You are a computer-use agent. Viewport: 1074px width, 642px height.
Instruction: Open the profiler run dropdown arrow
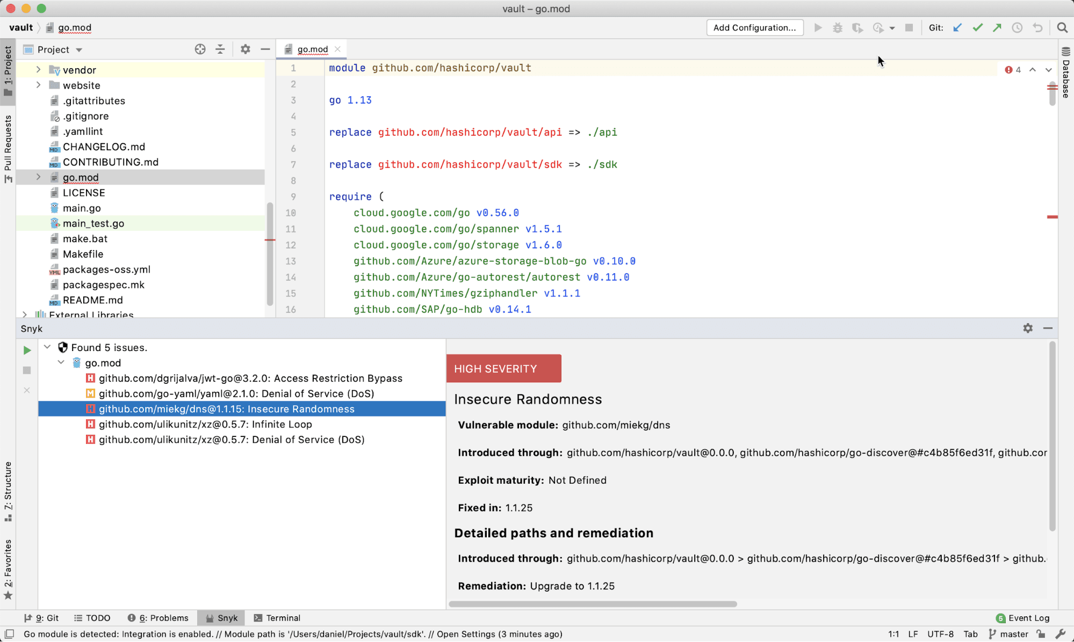[x=892, y=28]
